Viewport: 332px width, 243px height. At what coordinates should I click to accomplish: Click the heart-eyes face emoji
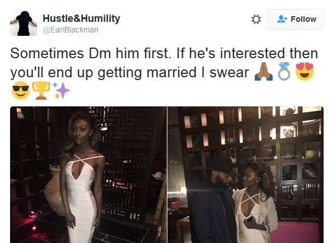pyautogui.click(x=304, y=71)
